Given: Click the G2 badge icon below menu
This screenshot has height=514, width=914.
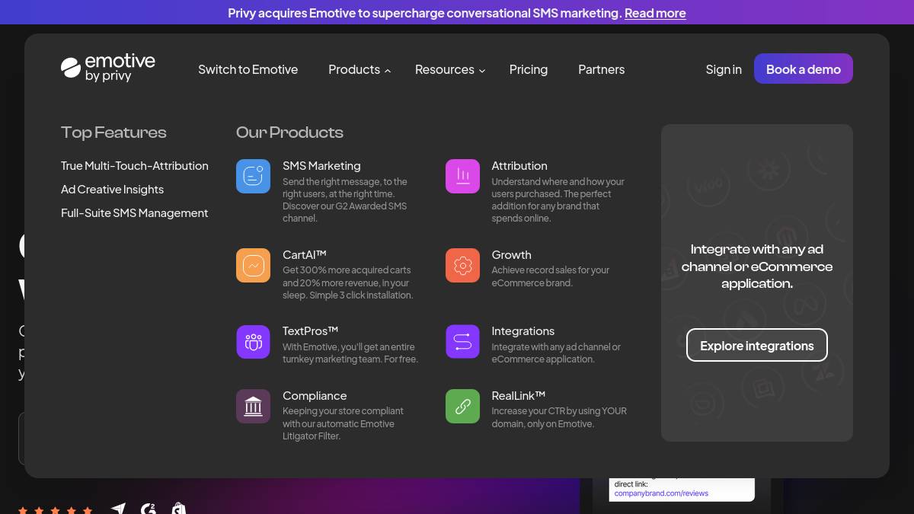Looking at the screenshot, I should [x=149, y=509].
